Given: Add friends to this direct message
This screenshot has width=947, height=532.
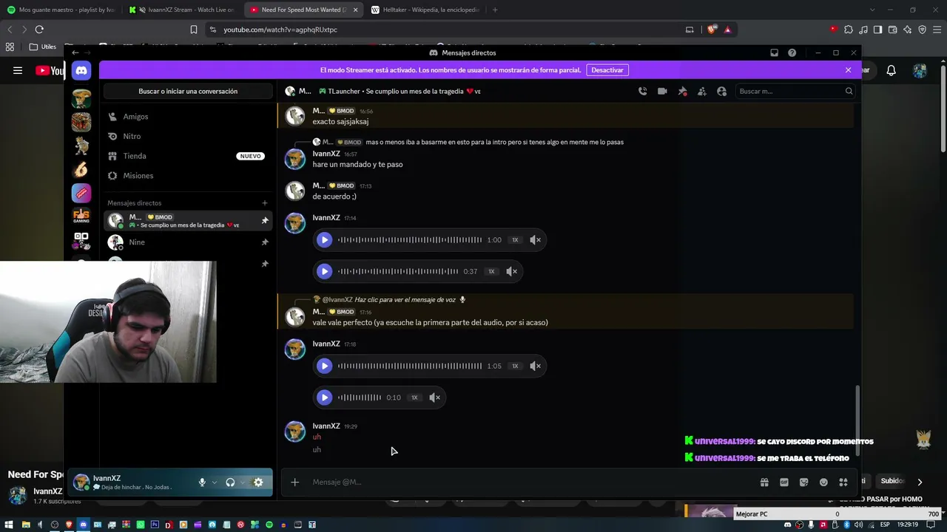Looking at the screenshot, I should click(702, 91).
